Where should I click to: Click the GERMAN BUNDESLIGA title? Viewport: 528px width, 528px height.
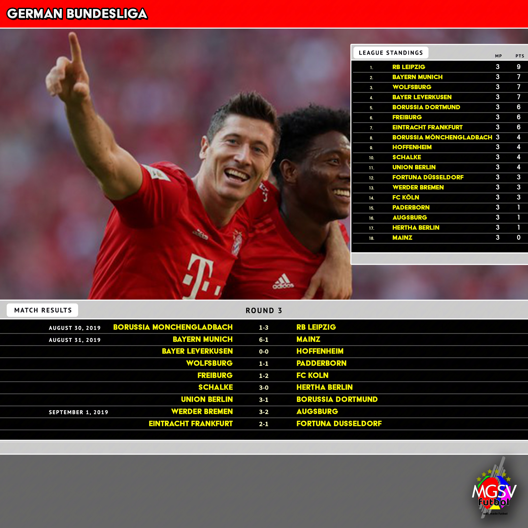(x=77, y=14)
